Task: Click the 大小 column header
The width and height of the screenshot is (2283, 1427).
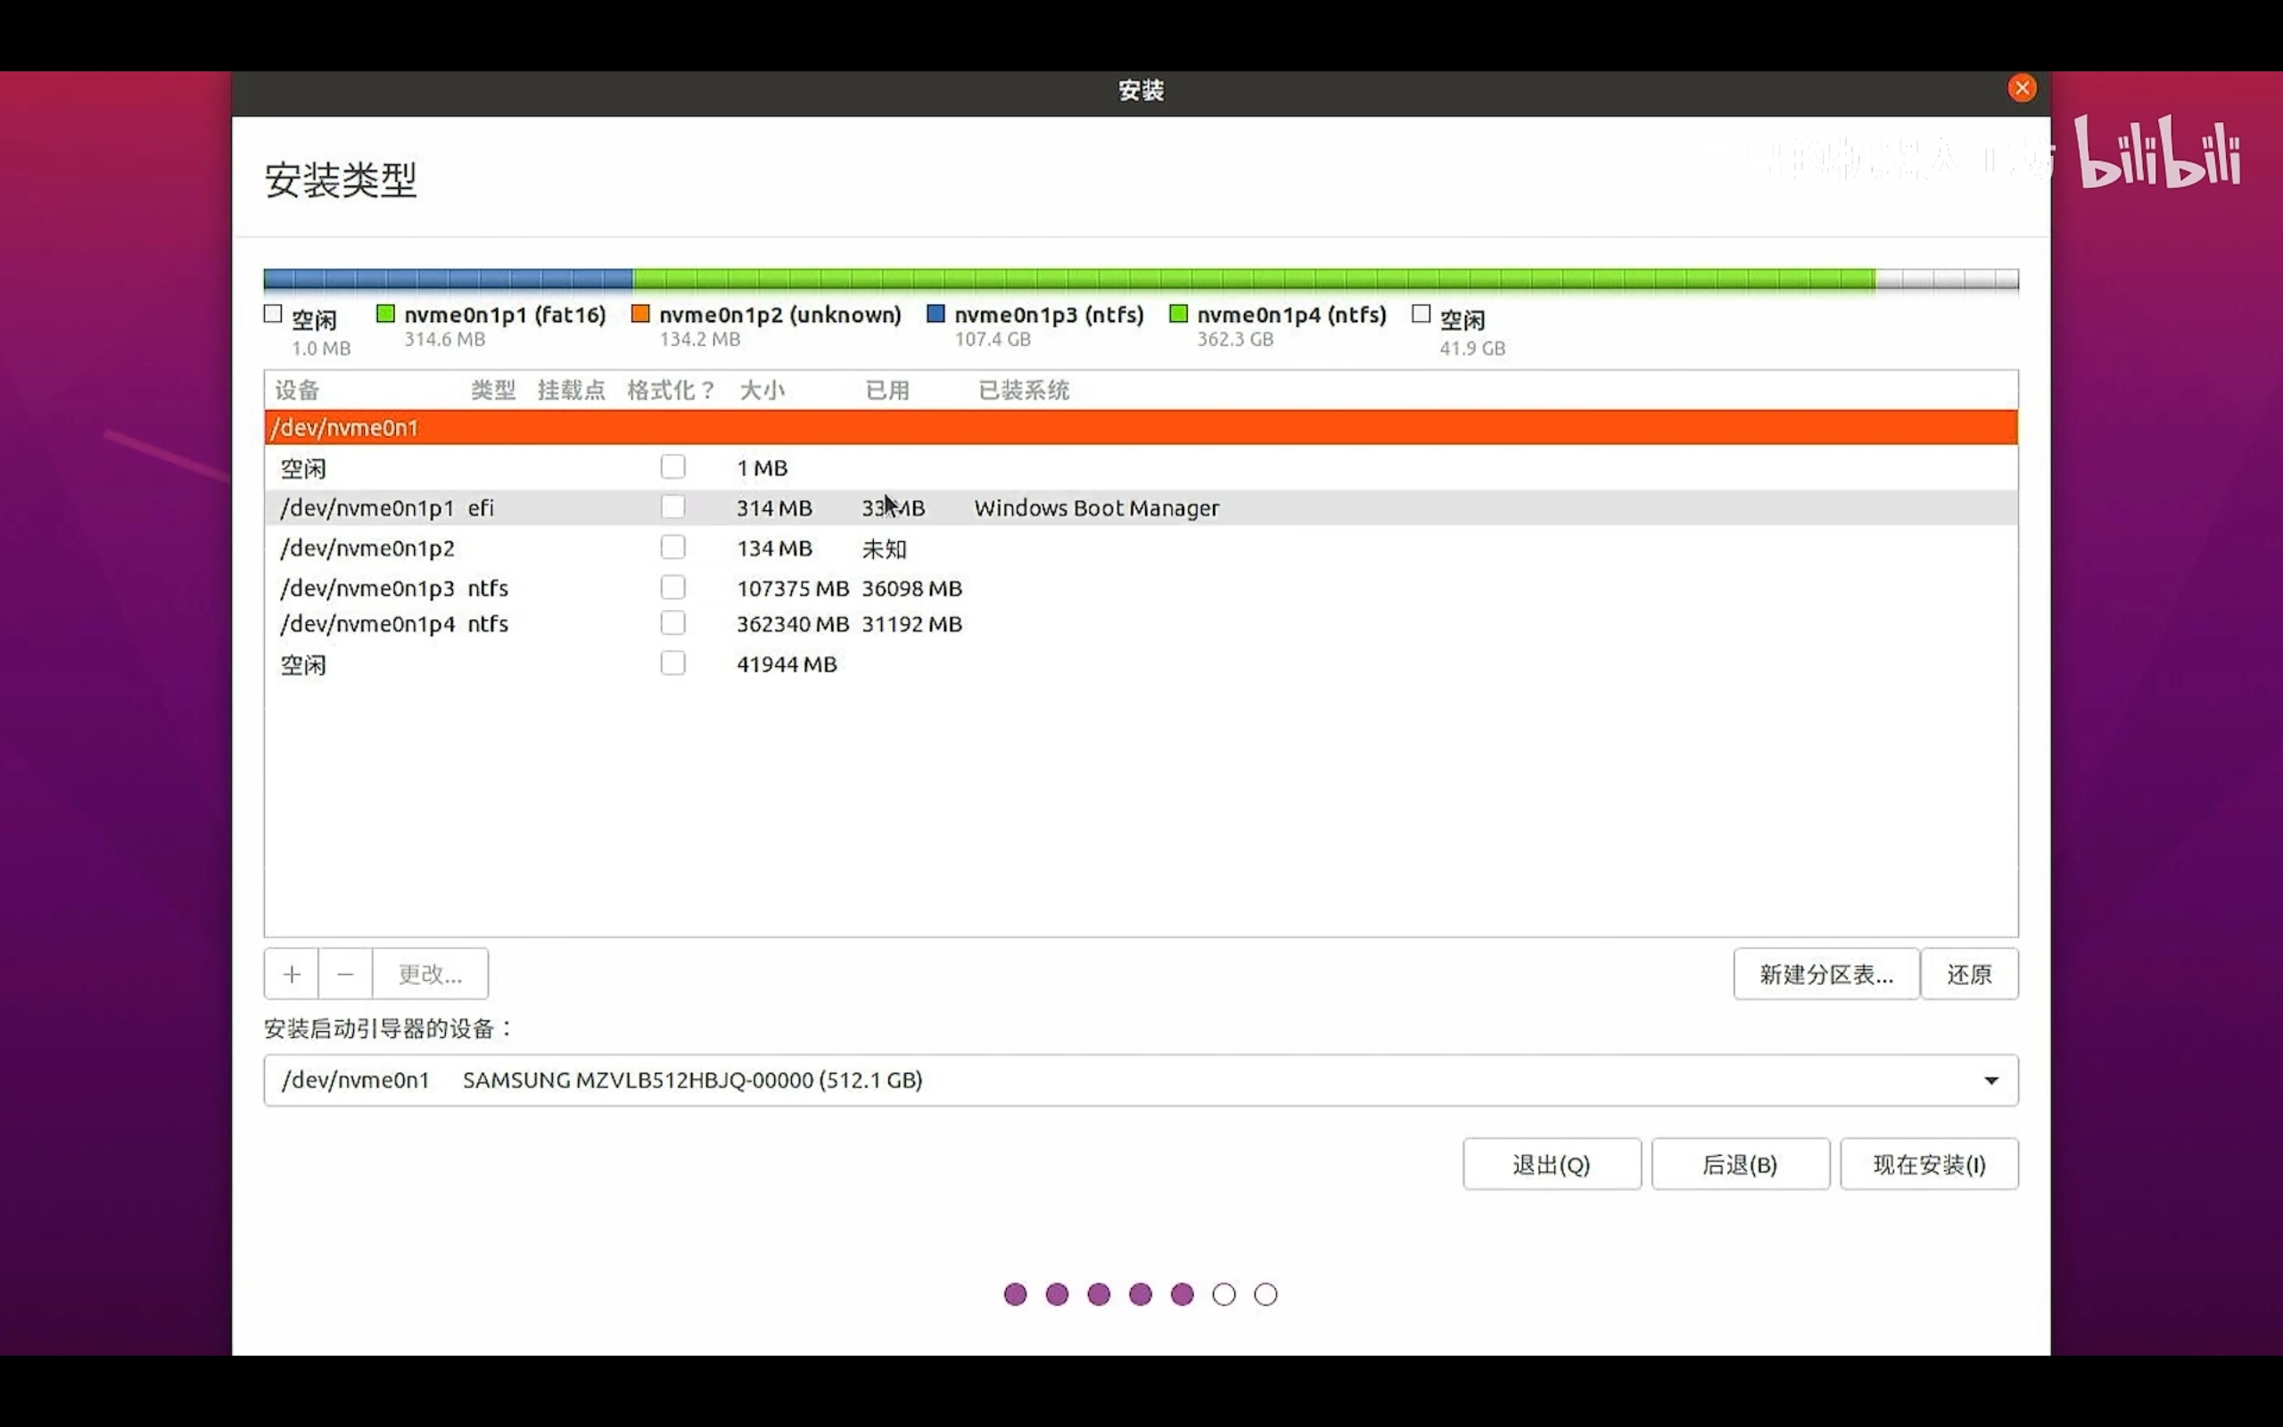Action: coord(762,391)
